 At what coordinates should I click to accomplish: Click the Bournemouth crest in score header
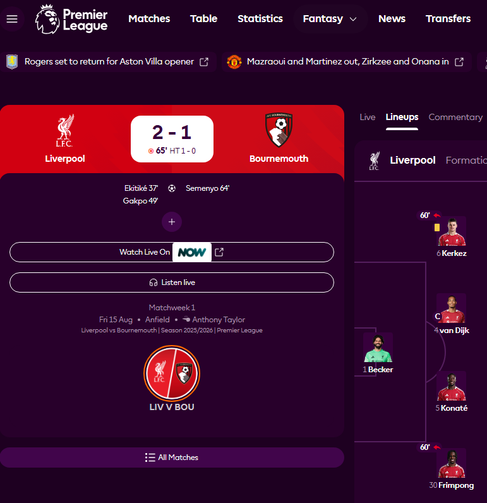(x=279, y=130)
